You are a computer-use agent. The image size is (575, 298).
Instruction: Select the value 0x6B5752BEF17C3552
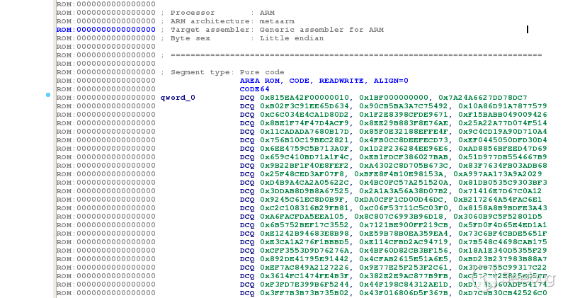click(x=304, y=225)
